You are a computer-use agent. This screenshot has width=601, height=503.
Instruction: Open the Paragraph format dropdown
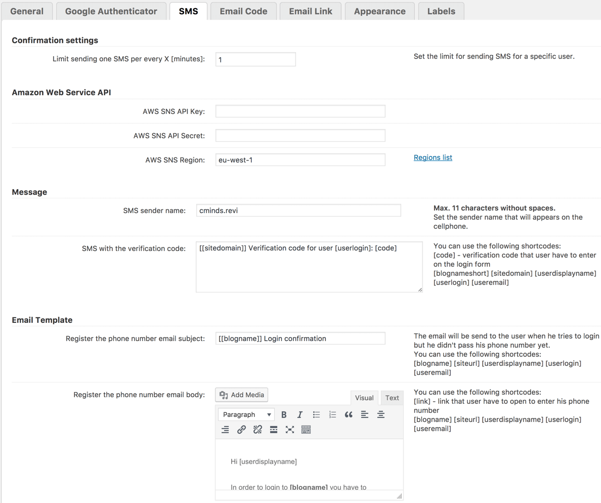click(246, 414)
